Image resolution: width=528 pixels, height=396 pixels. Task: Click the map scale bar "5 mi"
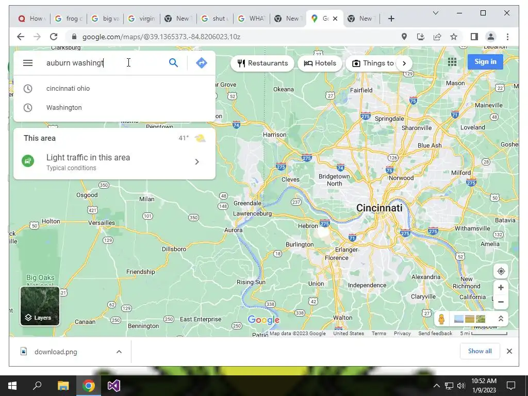click(x=484, y=334)
